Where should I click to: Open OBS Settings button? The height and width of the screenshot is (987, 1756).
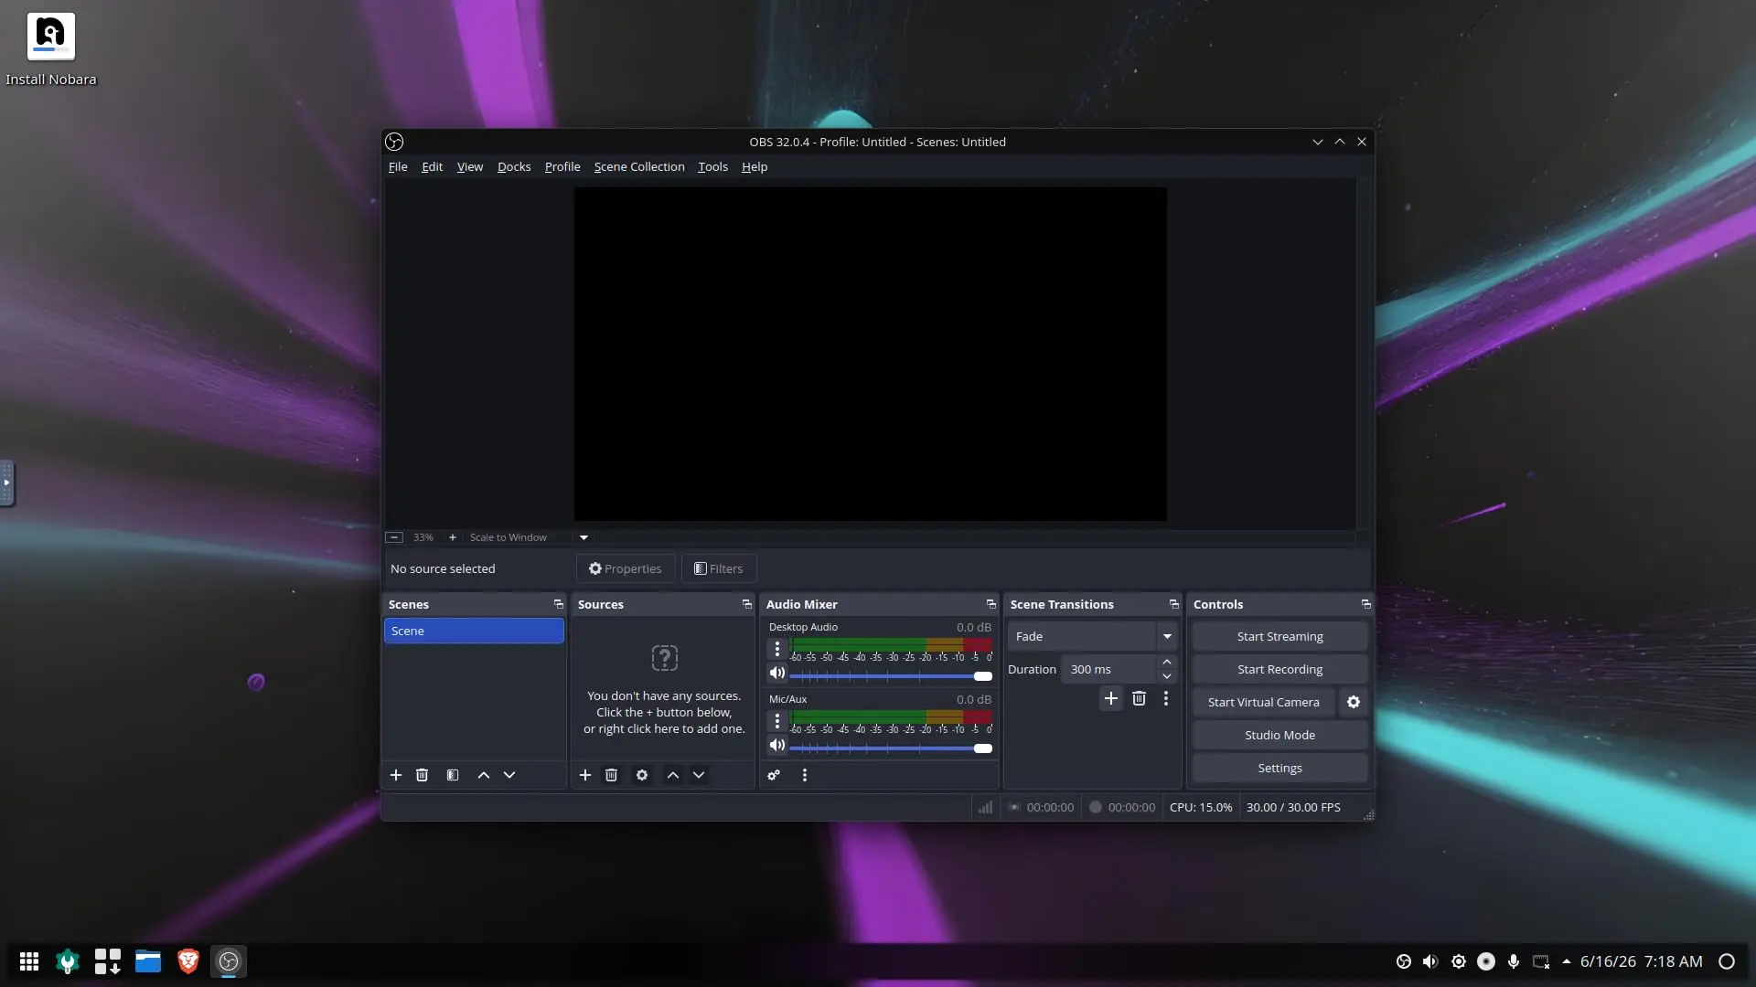click(x=1280, y=768)
